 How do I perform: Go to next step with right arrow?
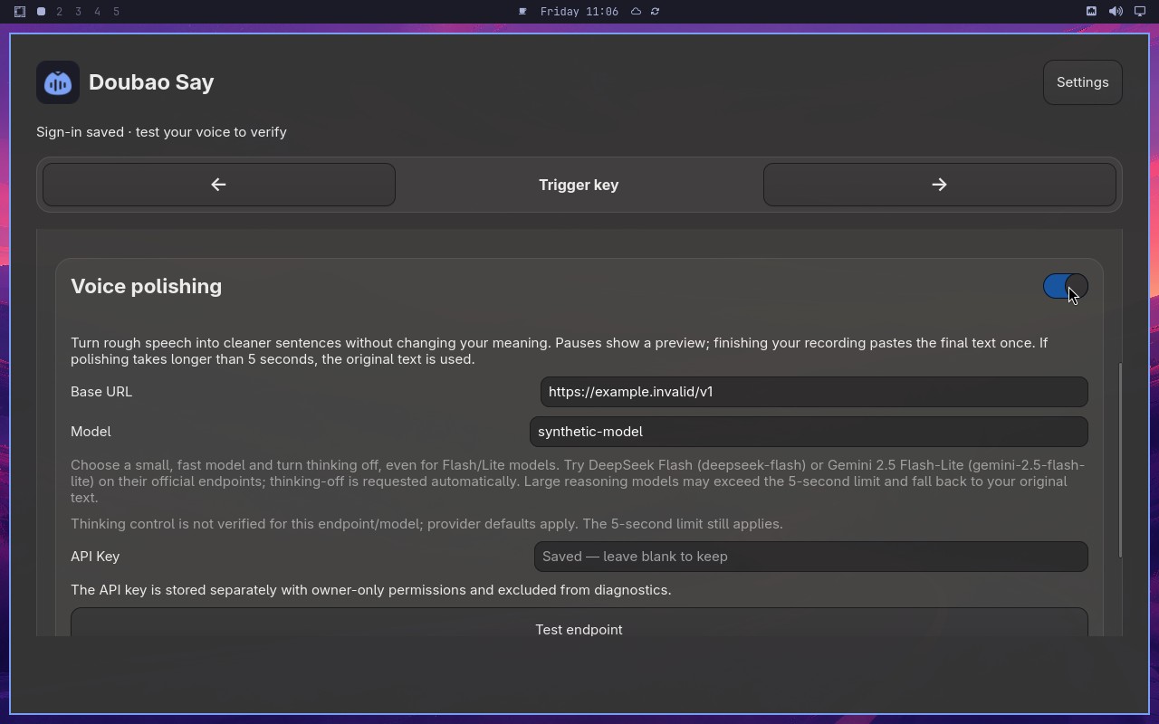939,185
